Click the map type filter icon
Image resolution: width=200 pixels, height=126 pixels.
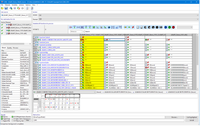click(105, 27)
